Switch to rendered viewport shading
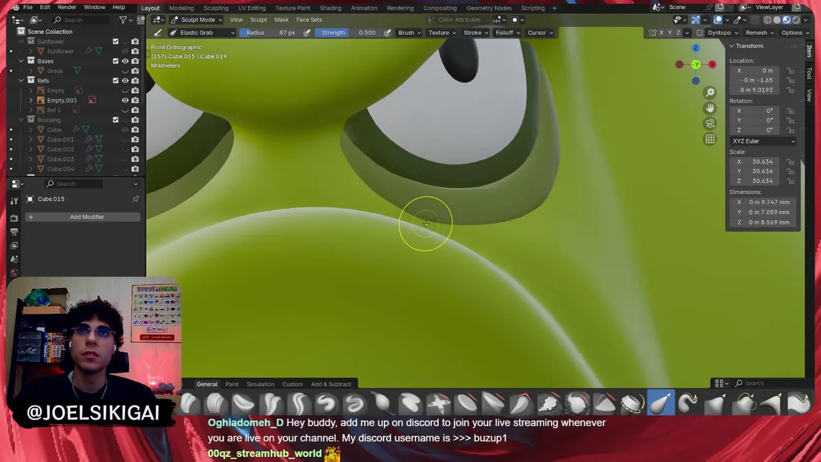This screenshot has width=821, height=462. point(796,20)
